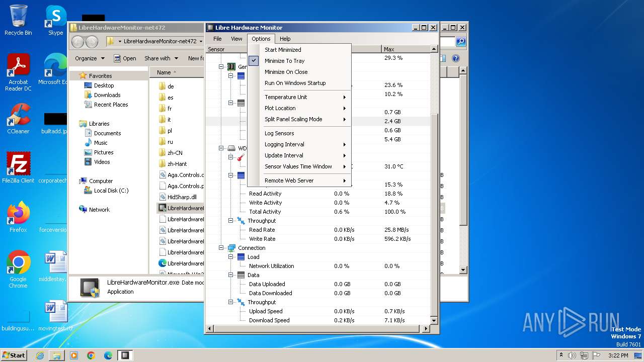Open Plot Location submenu
The height and width of the screenshot is (362, 644).
pos(299,108)
